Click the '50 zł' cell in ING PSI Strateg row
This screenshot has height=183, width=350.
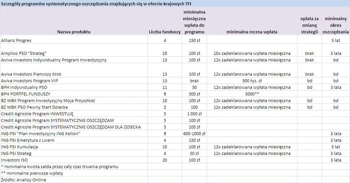click(x=194, y=154)
